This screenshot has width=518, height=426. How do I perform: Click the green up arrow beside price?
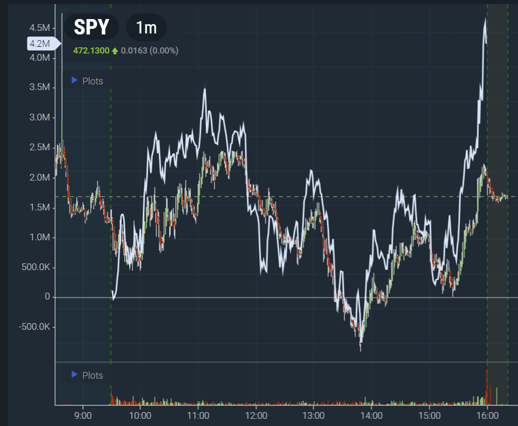pos(115,51)
